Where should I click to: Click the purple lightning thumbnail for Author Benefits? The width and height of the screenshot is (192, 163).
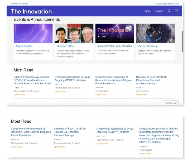[x=33, y=33]
